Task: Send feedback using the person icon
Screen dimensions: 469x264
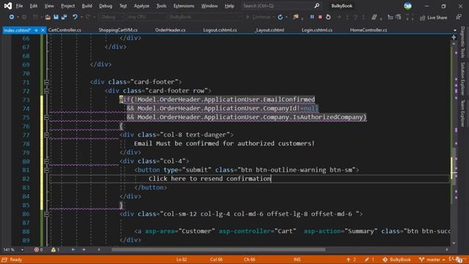Action: [459, 18]
